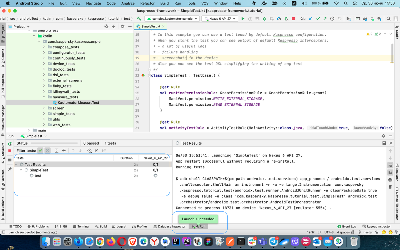The height and width of the screenshot is (250, 400).
Task: Pin the Run tab
Action: 10,169
